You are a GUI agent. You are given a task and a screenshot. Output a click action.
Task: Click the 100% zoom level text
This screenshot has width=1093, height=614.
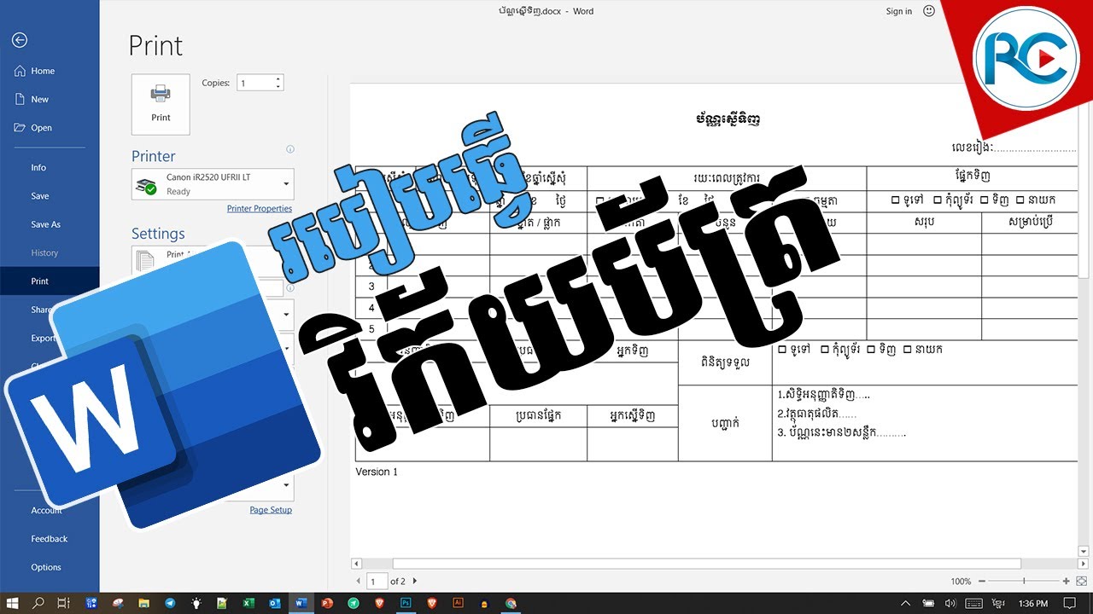pyautogui.click(x=961, y=582)
